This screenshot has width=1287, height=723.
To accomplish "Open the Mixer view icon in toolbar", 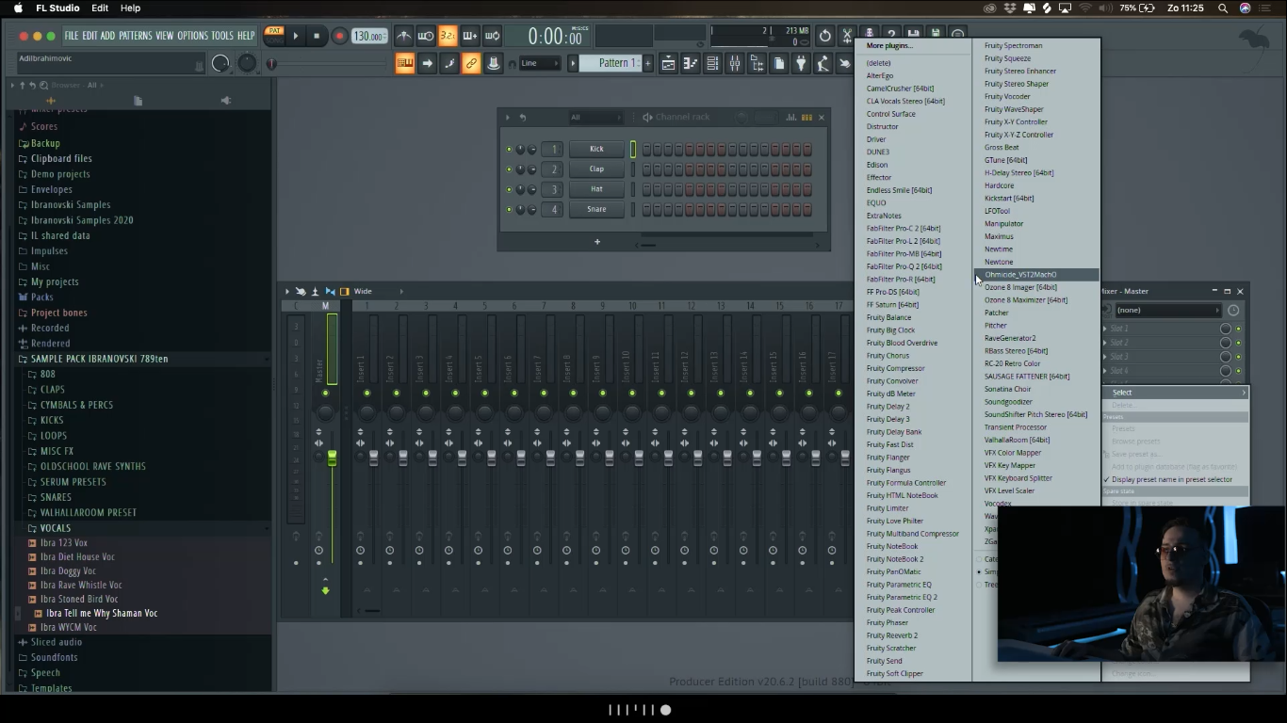I will point(734,63).
